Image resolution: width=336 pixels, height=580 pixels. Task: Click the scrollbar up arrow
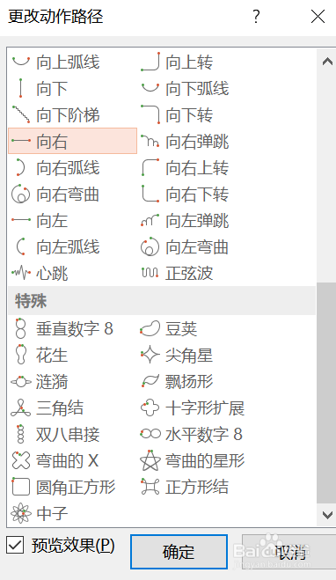pos(327,62)
